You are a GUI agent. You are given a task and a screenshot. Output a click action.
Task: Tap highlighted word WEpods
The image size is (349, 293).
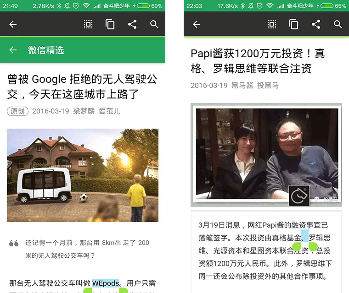[106, 283]
